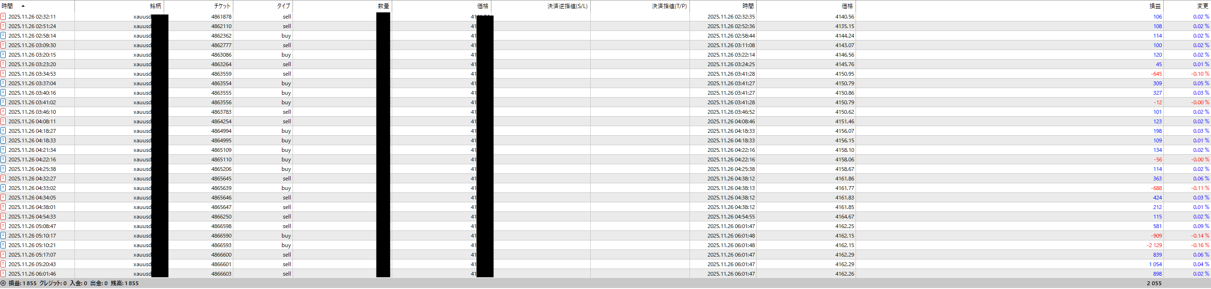
Task: Click the change value -0.16 %
Action: [x=1201, y=245]
